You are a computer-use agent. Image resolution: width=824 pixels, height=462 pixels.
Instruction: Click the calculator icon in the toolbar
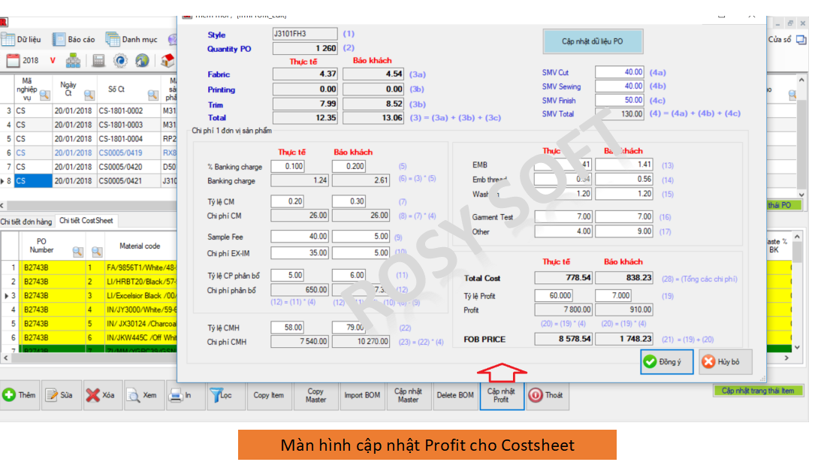coord(98,61)
